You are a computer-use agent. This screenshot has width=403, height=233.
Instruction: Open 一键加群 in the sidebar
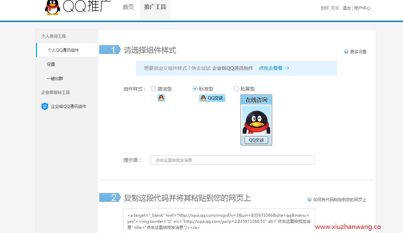(55, 79)
